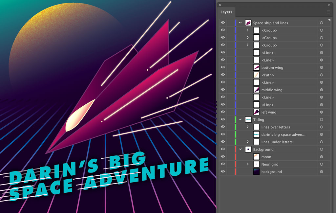
Task: Collapse the Space ship and lines layer
Action: (x=240, y=23)
